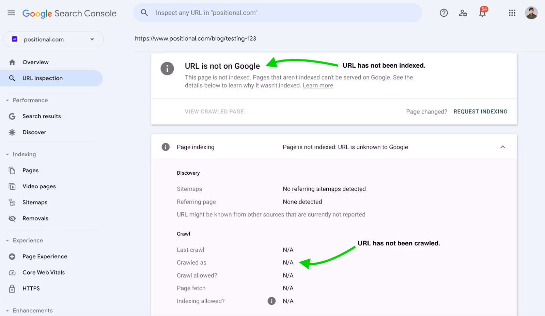The image size is (545, 316).
Task: Collapse the Indexing sidebar group
Action: tap(7, 154)
